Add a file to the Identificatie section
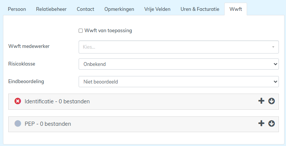Screen dimensions: 286x146 [x=261, y=101]
